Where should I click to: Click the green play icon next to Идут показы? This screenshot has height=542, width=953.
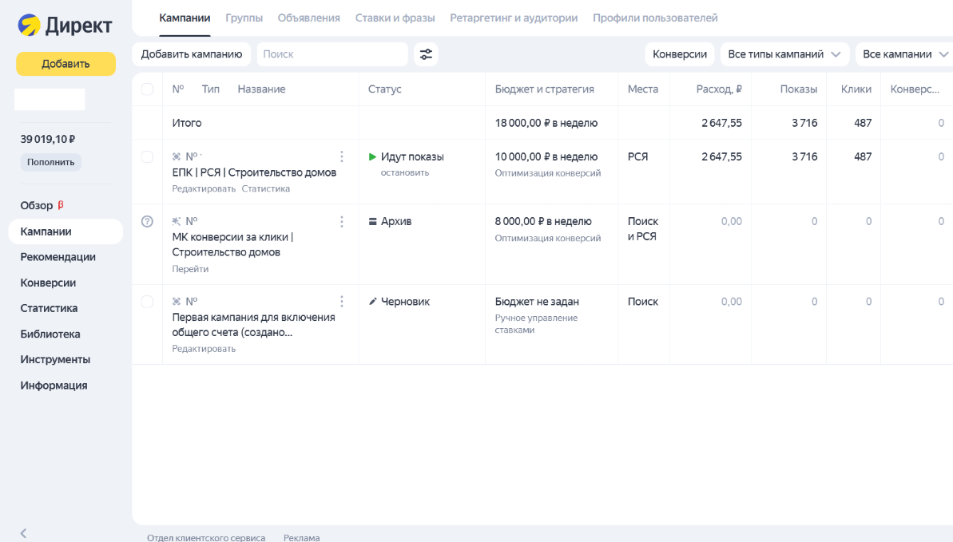(372, 157)
